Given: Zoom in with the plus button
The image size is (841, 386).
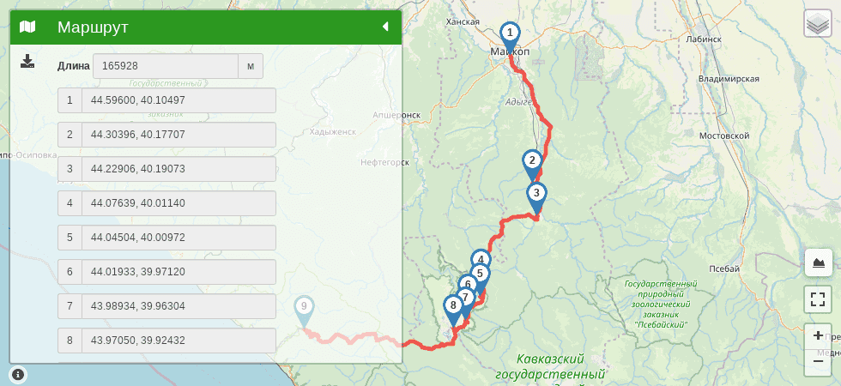Looking at the screenshot, I should pos(819,336).
